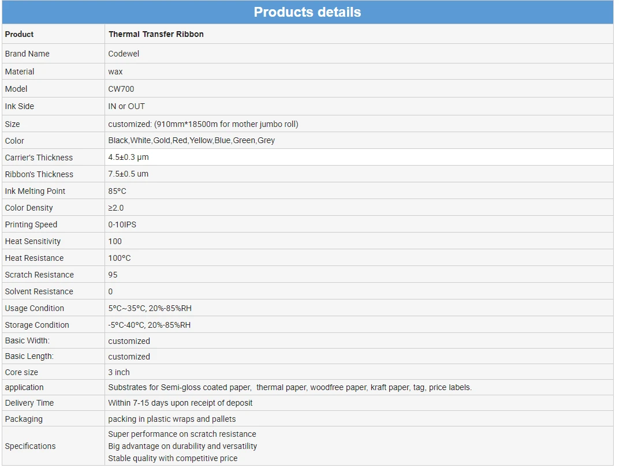This screenshot has width=623, height=468.
Task: Click the Products details header
Action: click(307, 12)
